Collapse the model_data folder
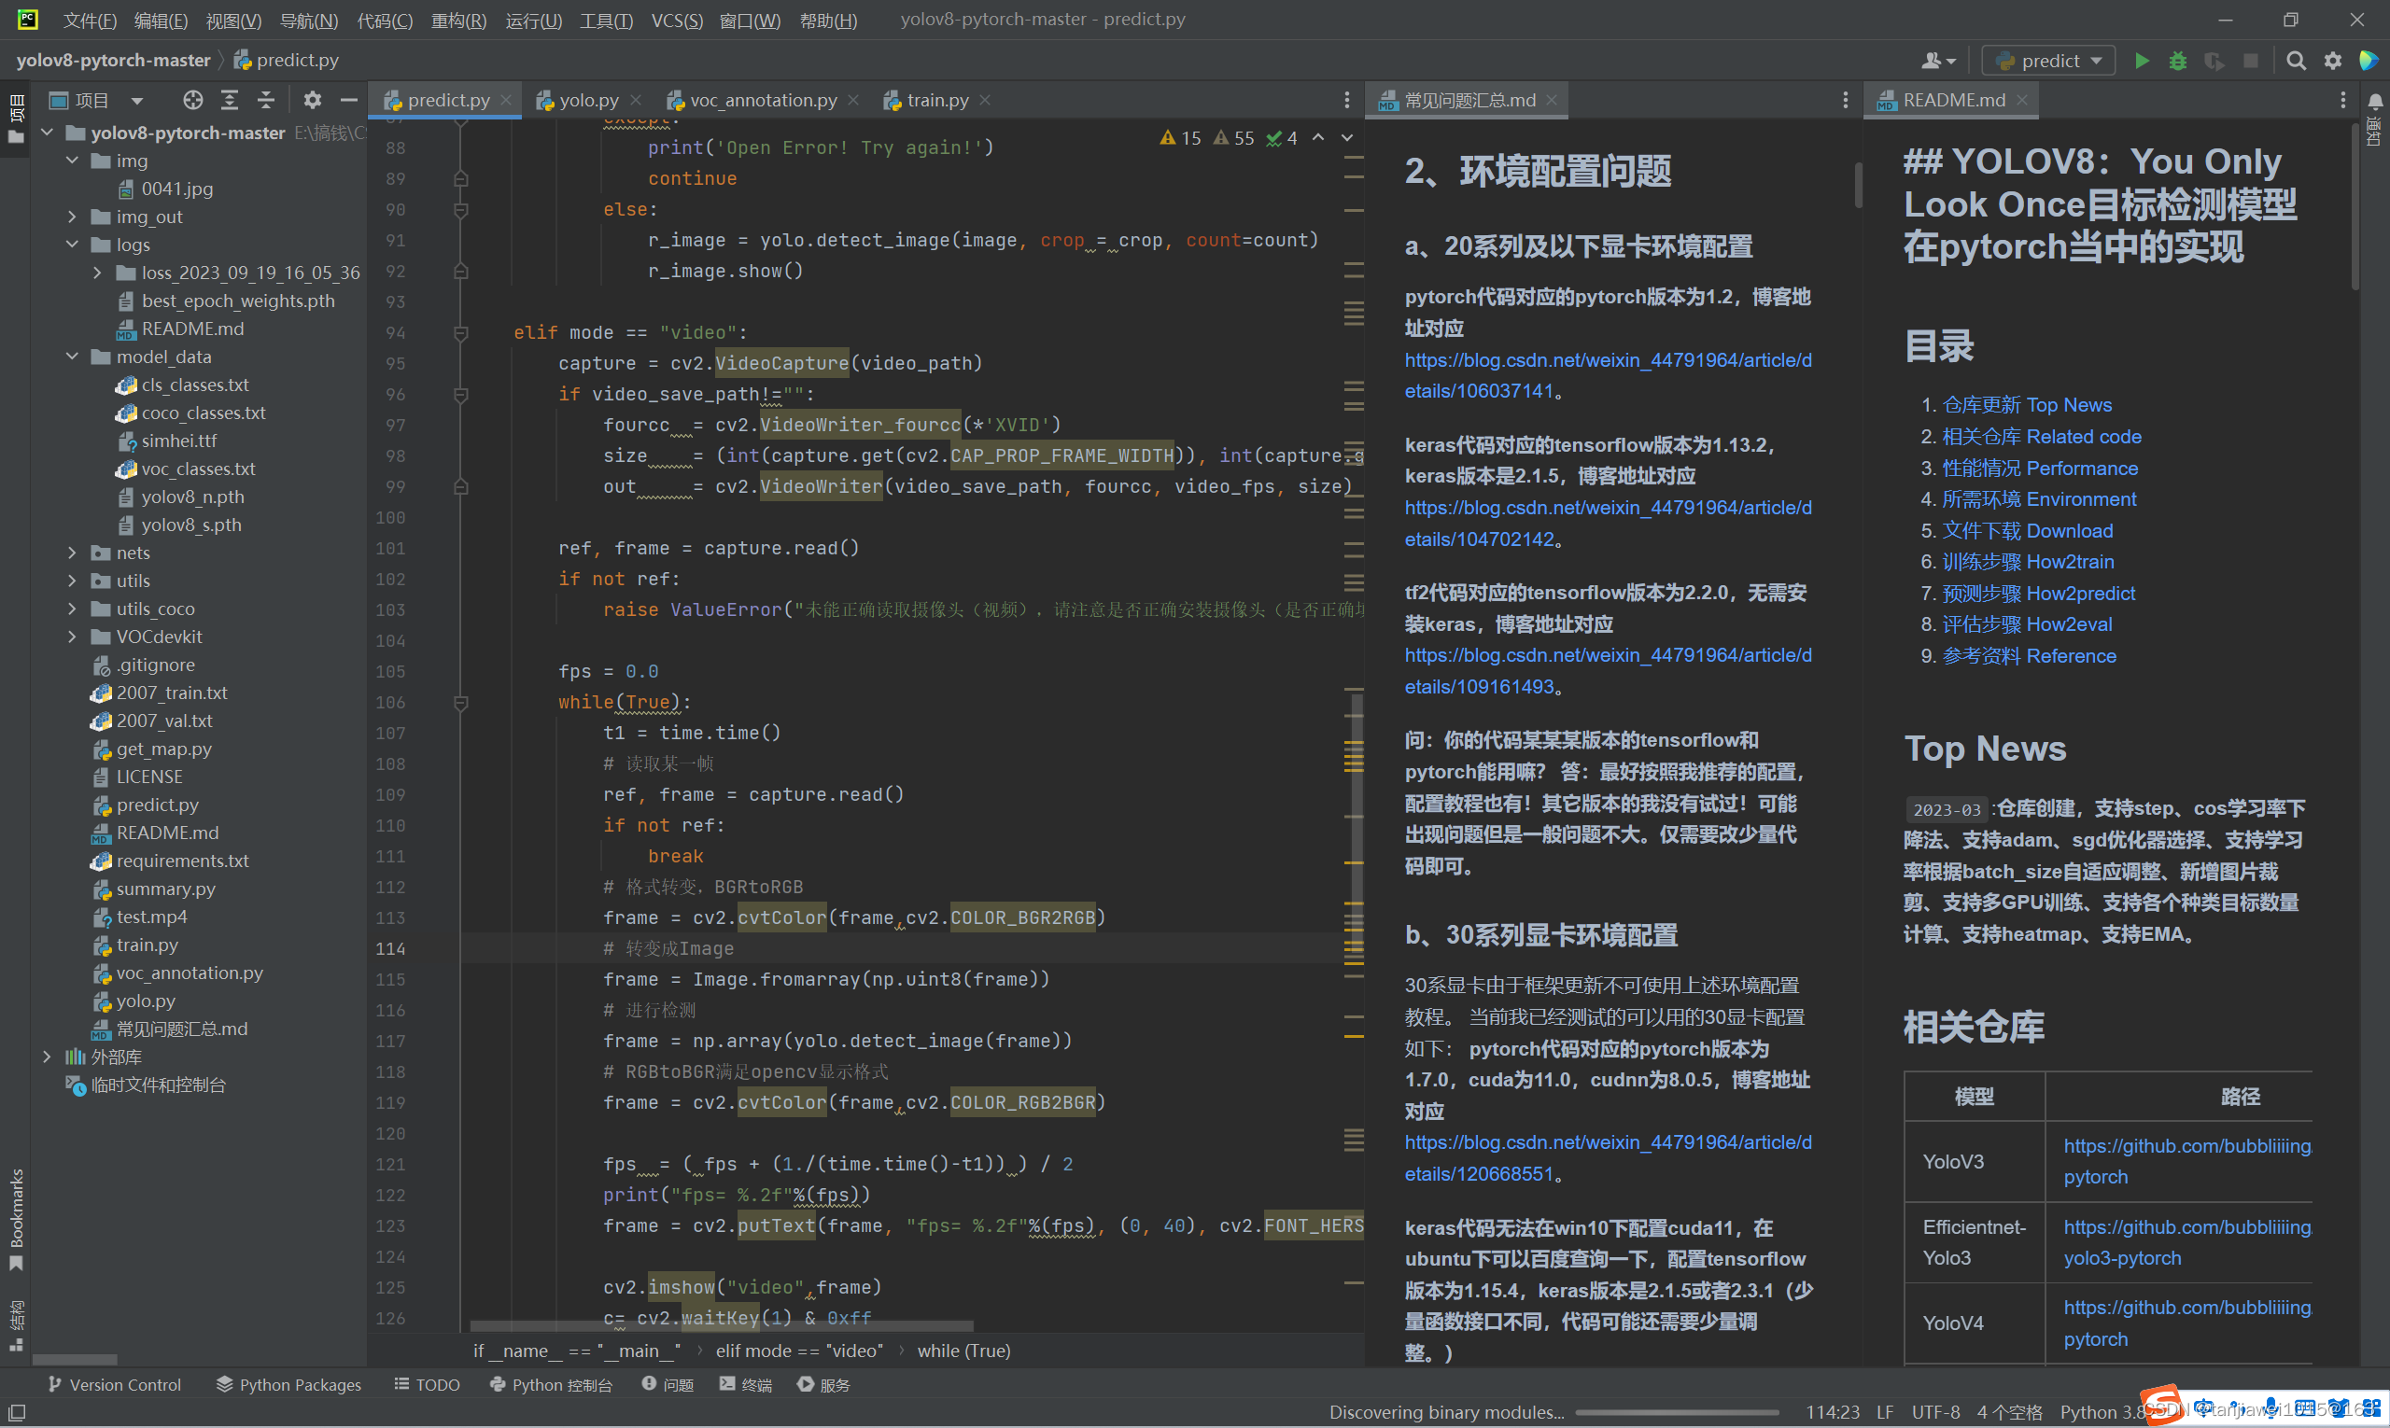Screen dimensions: 2390x1428 click(x=72, y=357)
